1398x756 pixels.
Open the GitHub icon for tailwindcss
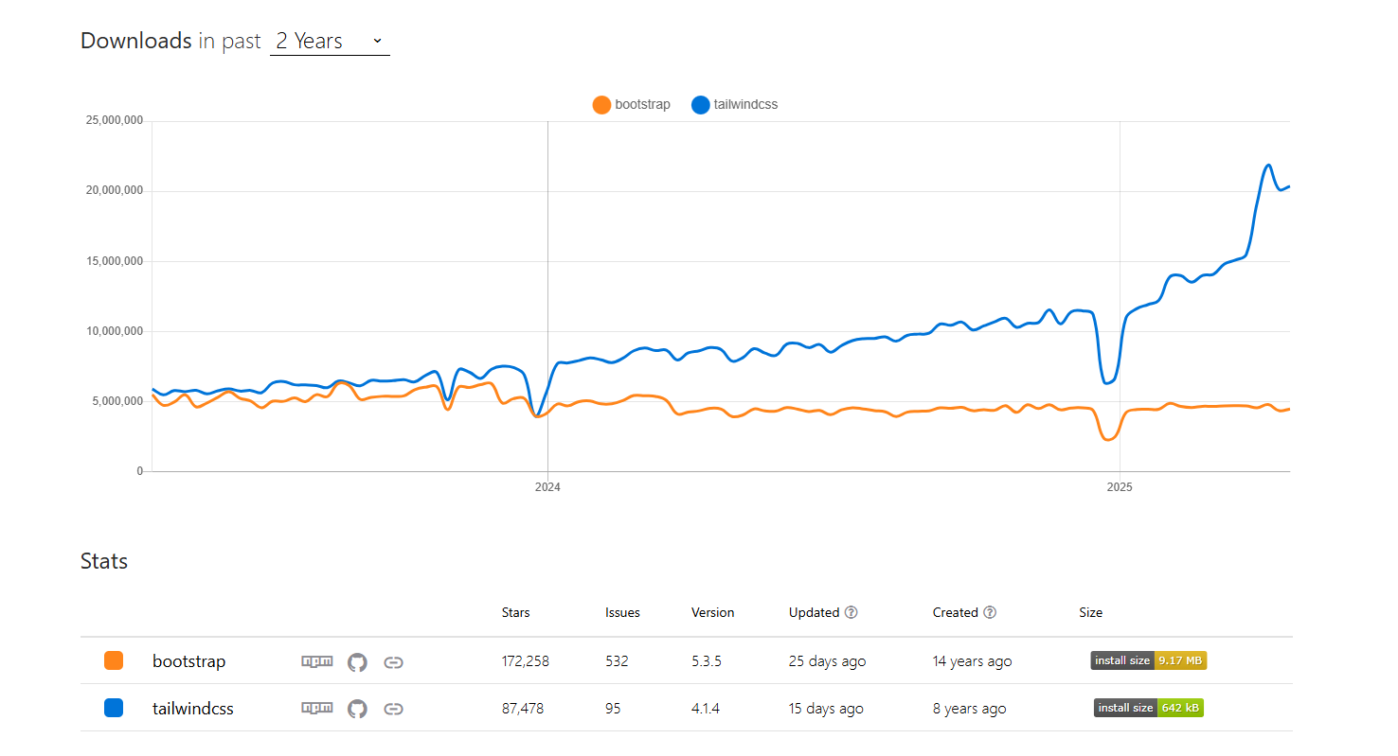[357, 709]
